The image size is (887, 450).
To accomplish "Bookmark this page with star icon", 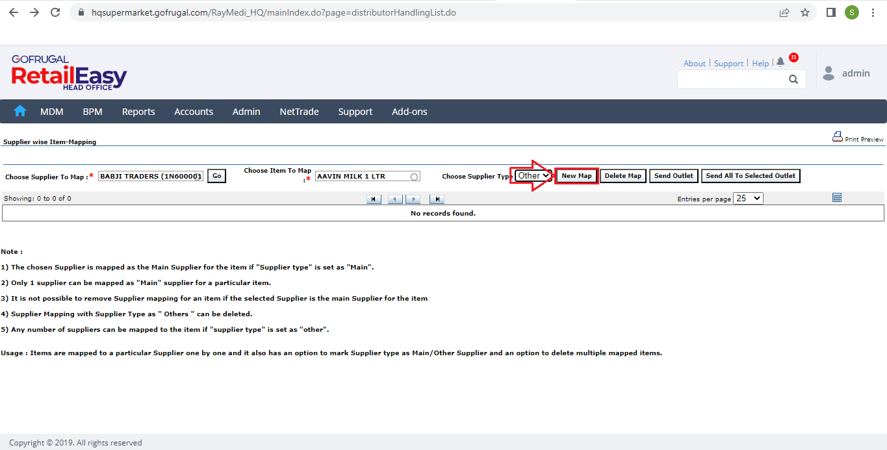I will click(805, 12).
